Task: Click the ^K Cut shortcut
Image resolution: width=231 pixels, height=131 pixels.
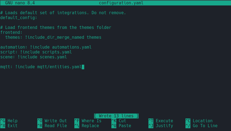Action: point(119,121)
